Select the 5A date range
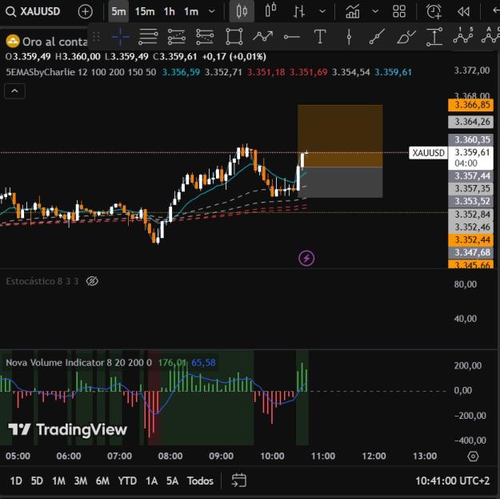The height and width of the screenshot is (499, 500). [x=172, y=481]
